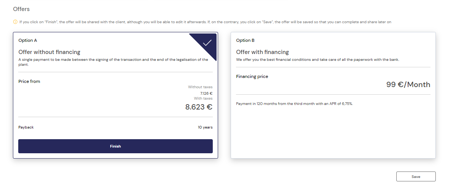Viewport: 470px width, 189px height.
Task: Click the 'Payback' row label
Action: [26, 127]
